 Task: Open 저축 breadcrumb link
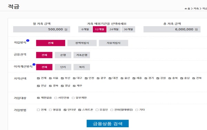196,9
